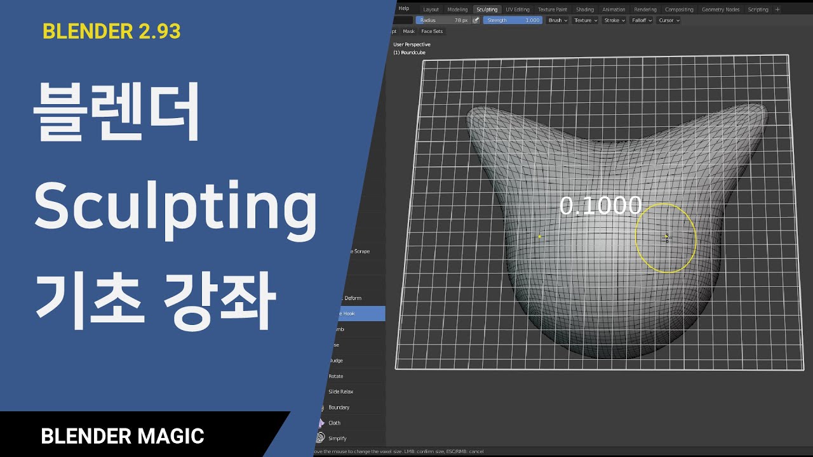Open the Help menu

(x=404, y=9)
